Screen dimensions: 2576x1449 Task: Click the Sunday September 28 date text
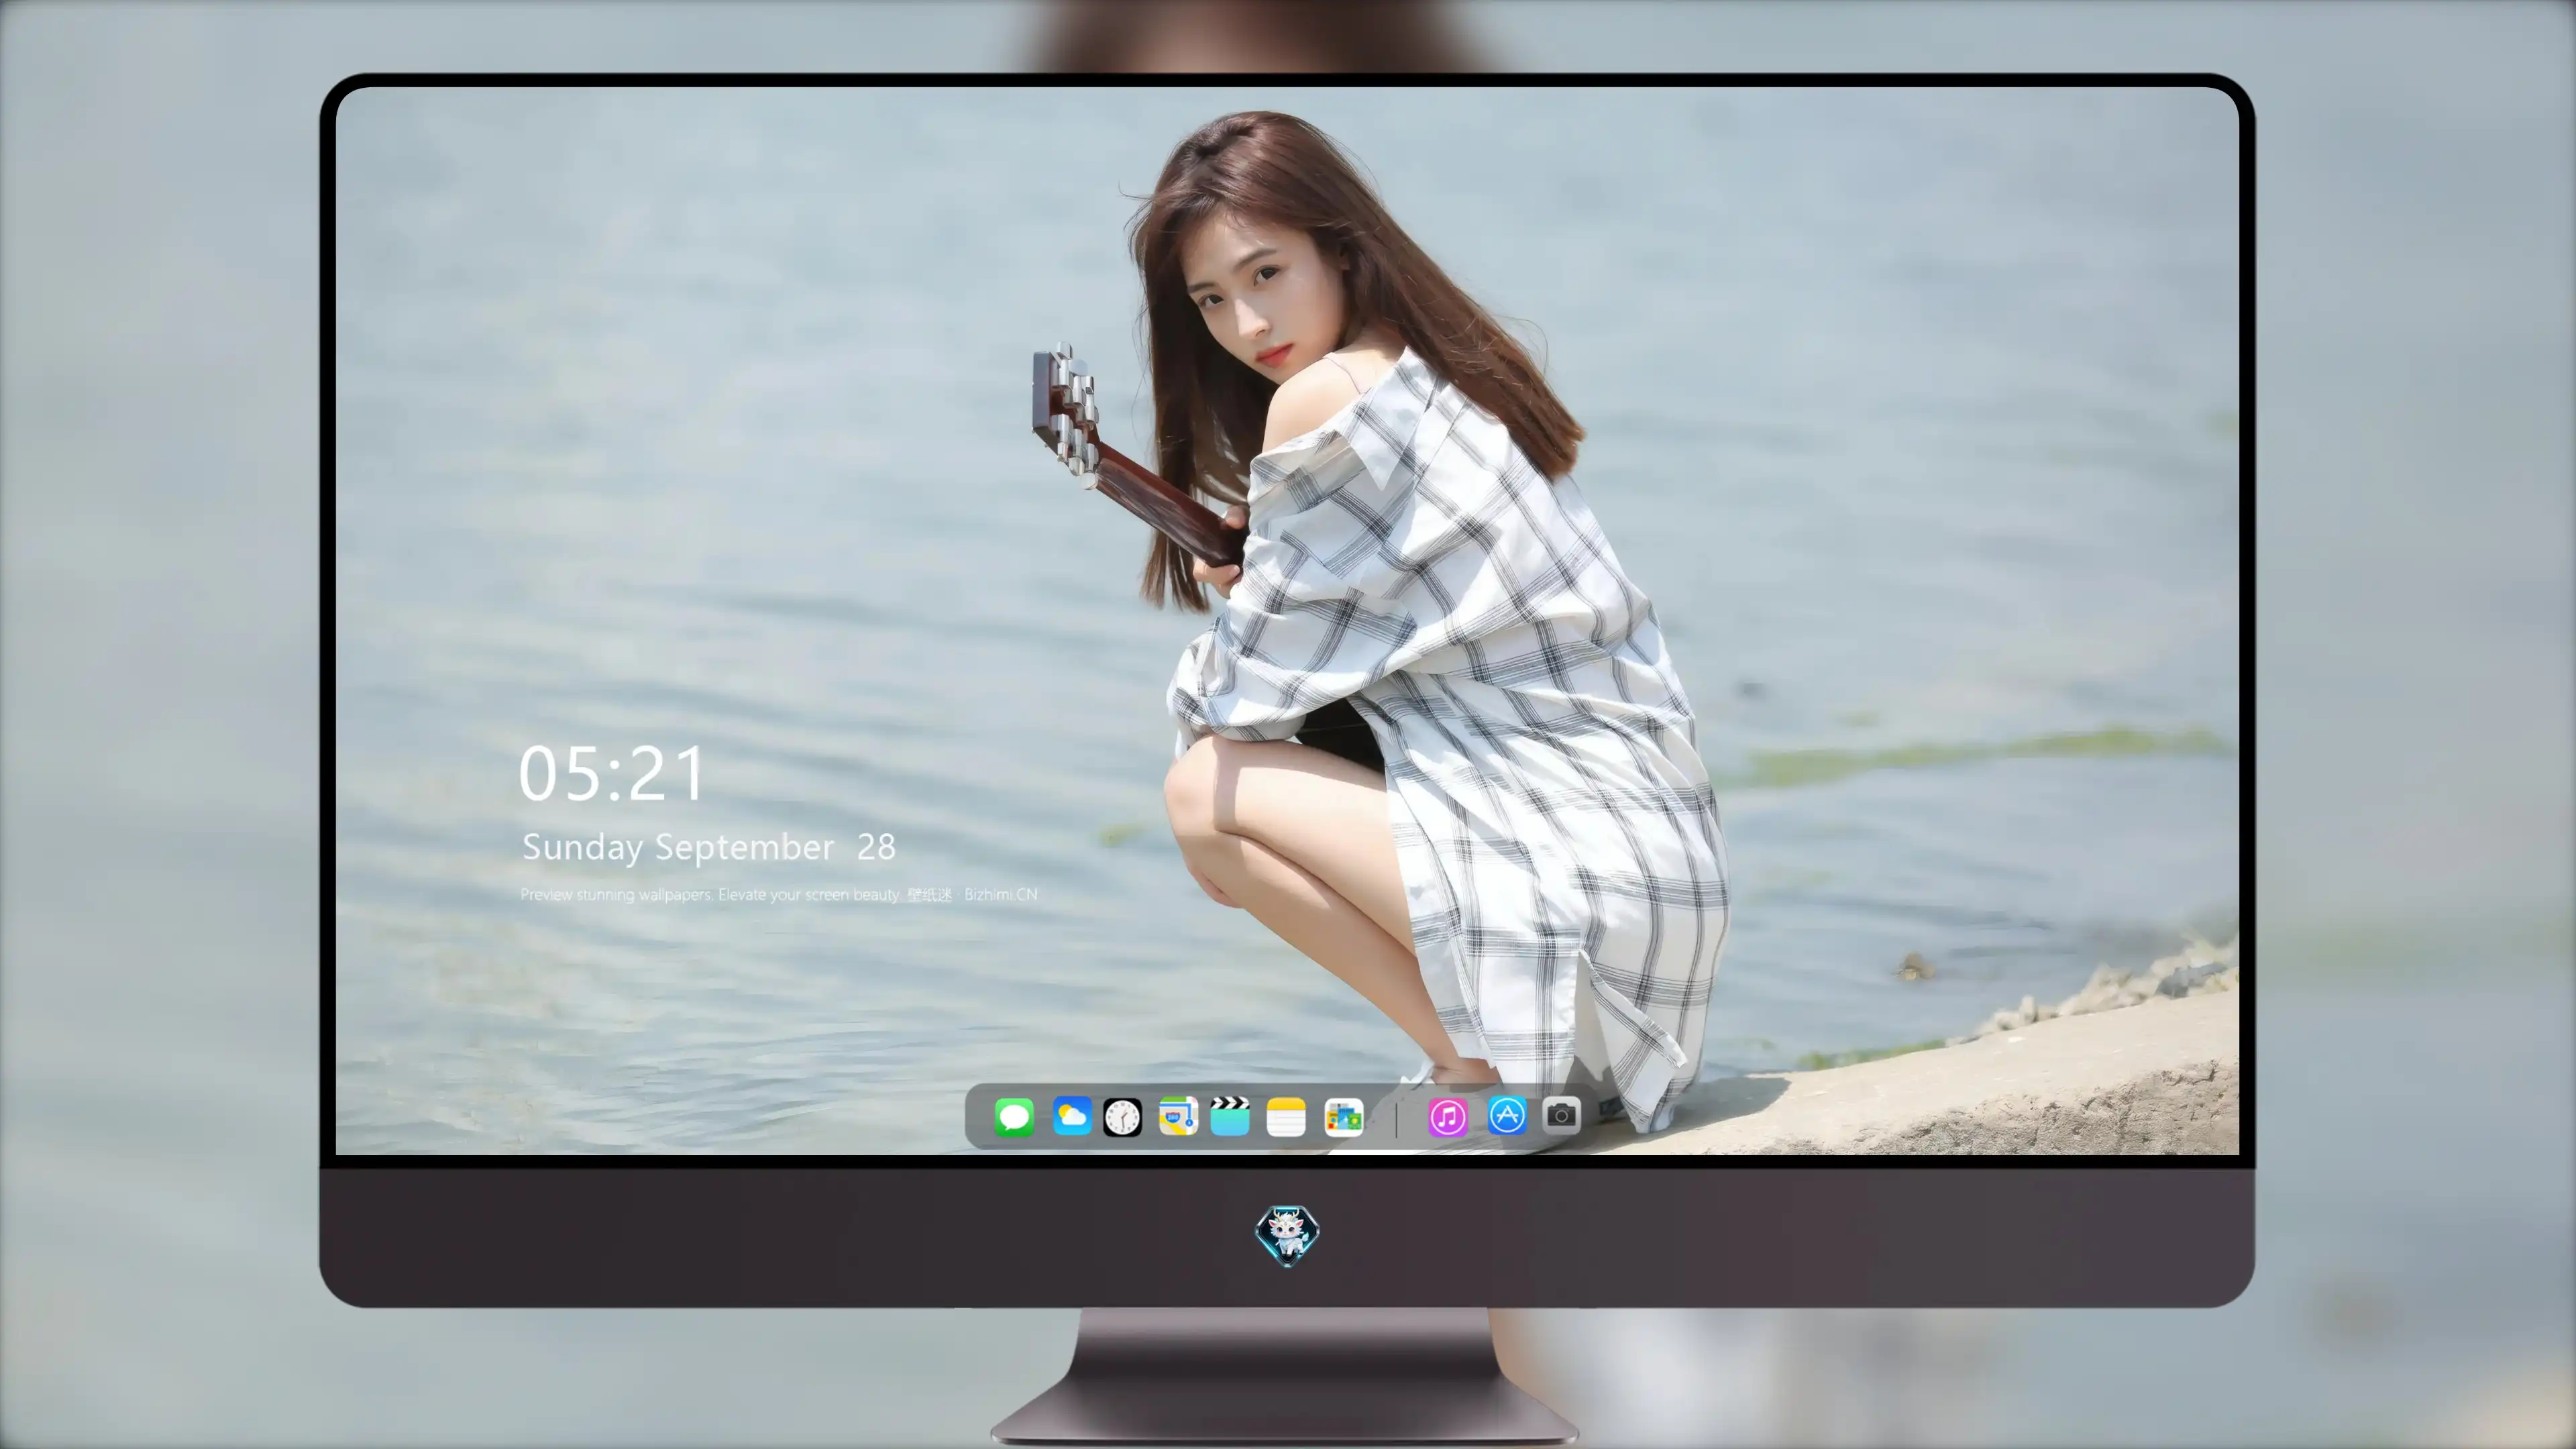click(708, 847)
